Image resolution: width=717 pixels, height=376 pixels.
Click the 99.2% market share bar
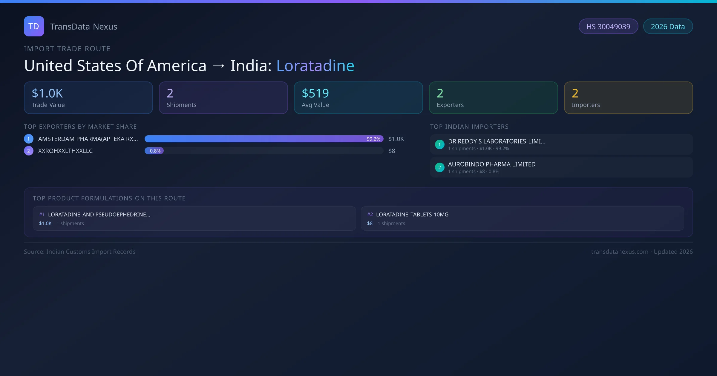click(263, 138)
